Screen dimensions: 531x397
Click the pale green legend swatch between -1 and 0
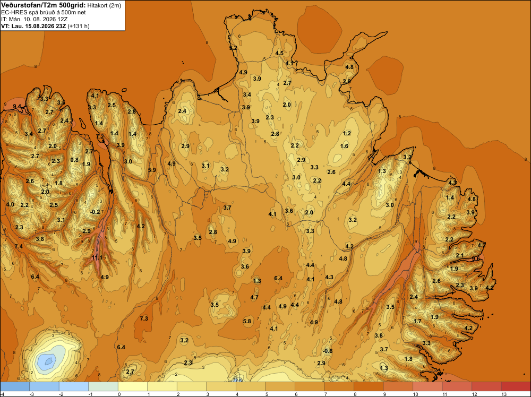coord(104,386)
